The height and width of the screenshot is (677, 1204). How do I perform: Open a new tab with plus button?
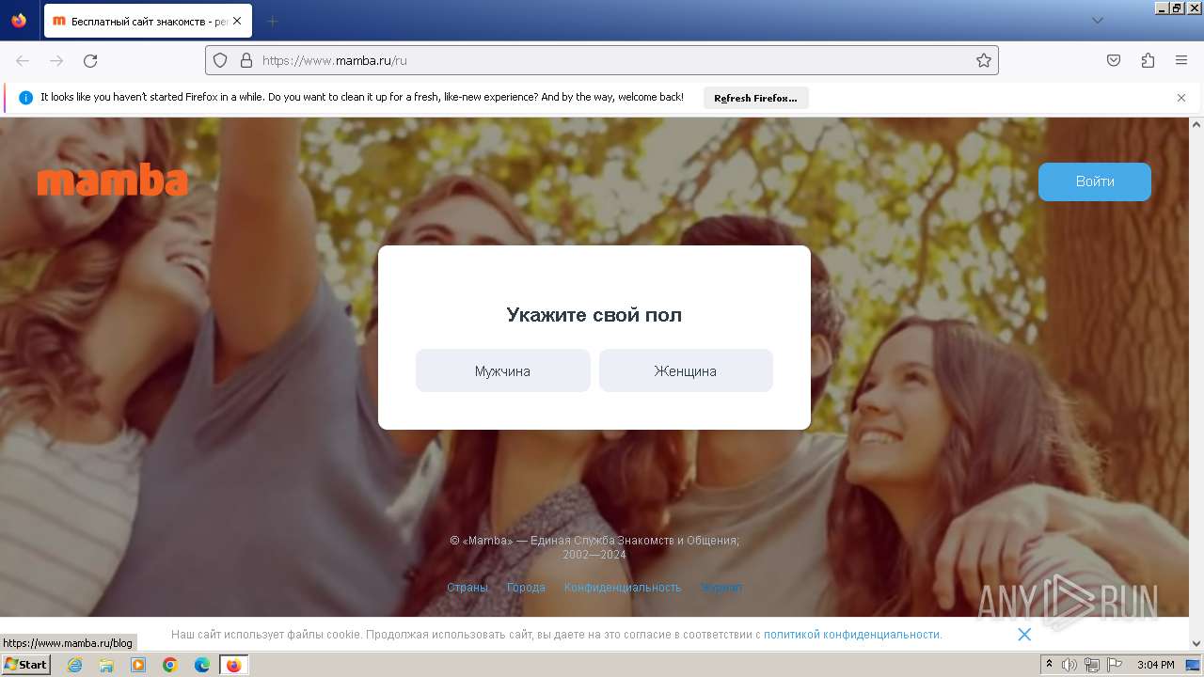pos(273,21)
